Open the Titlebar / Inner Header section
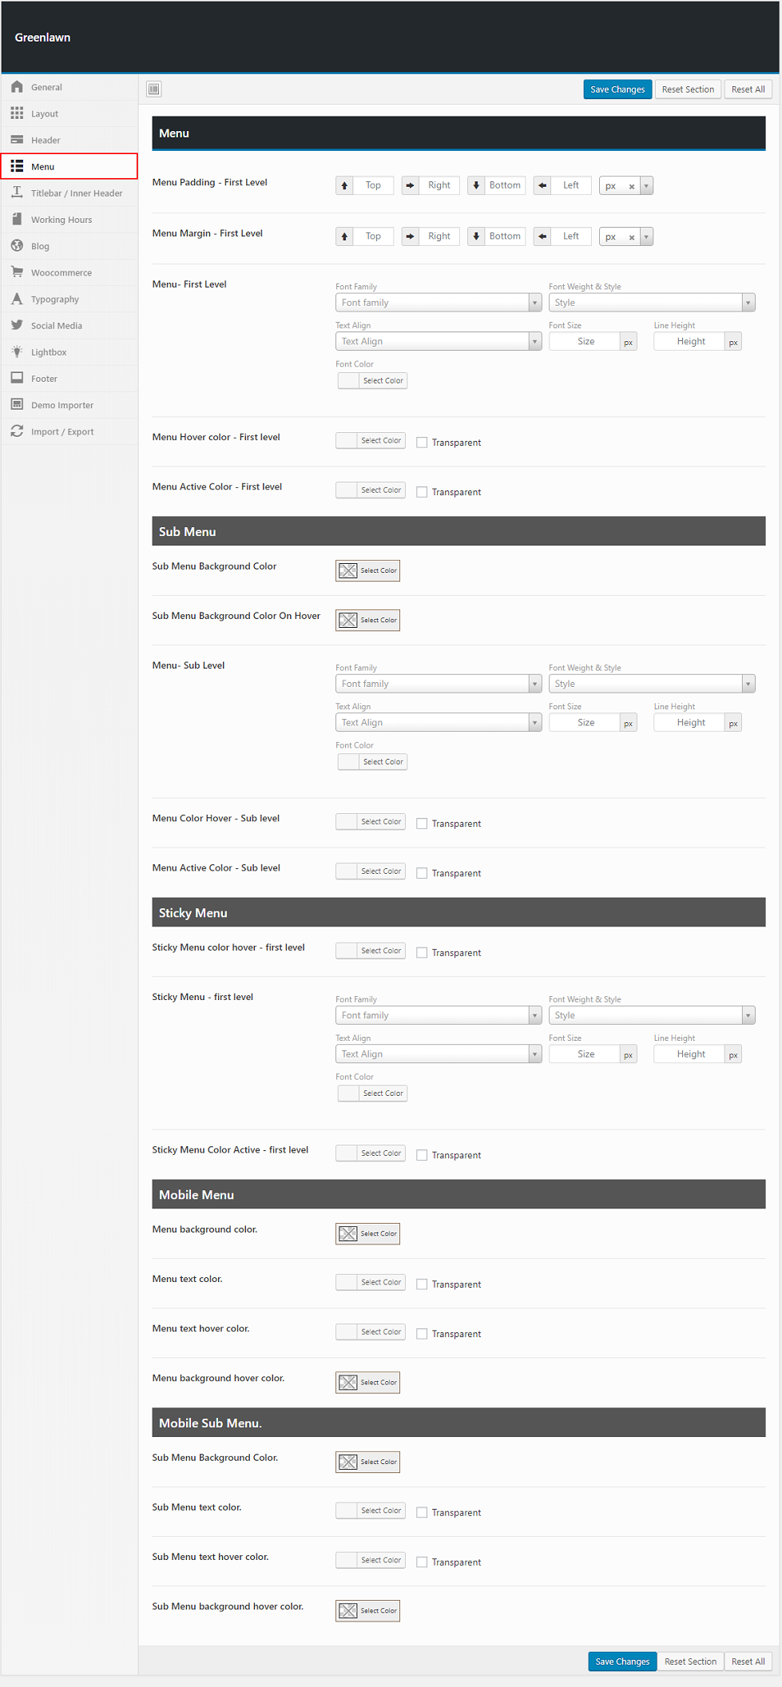Image resolution: width=782 pixels, height=1687 pixels. click(76, 193)
